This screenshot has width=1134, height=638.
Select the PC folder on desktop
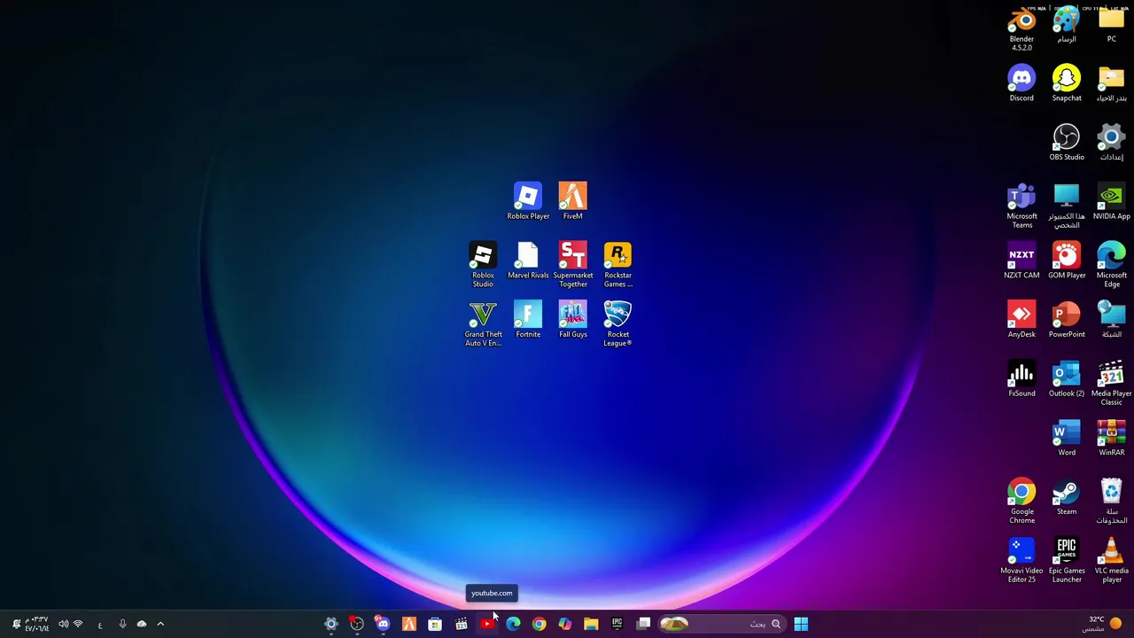tap(1111, 24)
